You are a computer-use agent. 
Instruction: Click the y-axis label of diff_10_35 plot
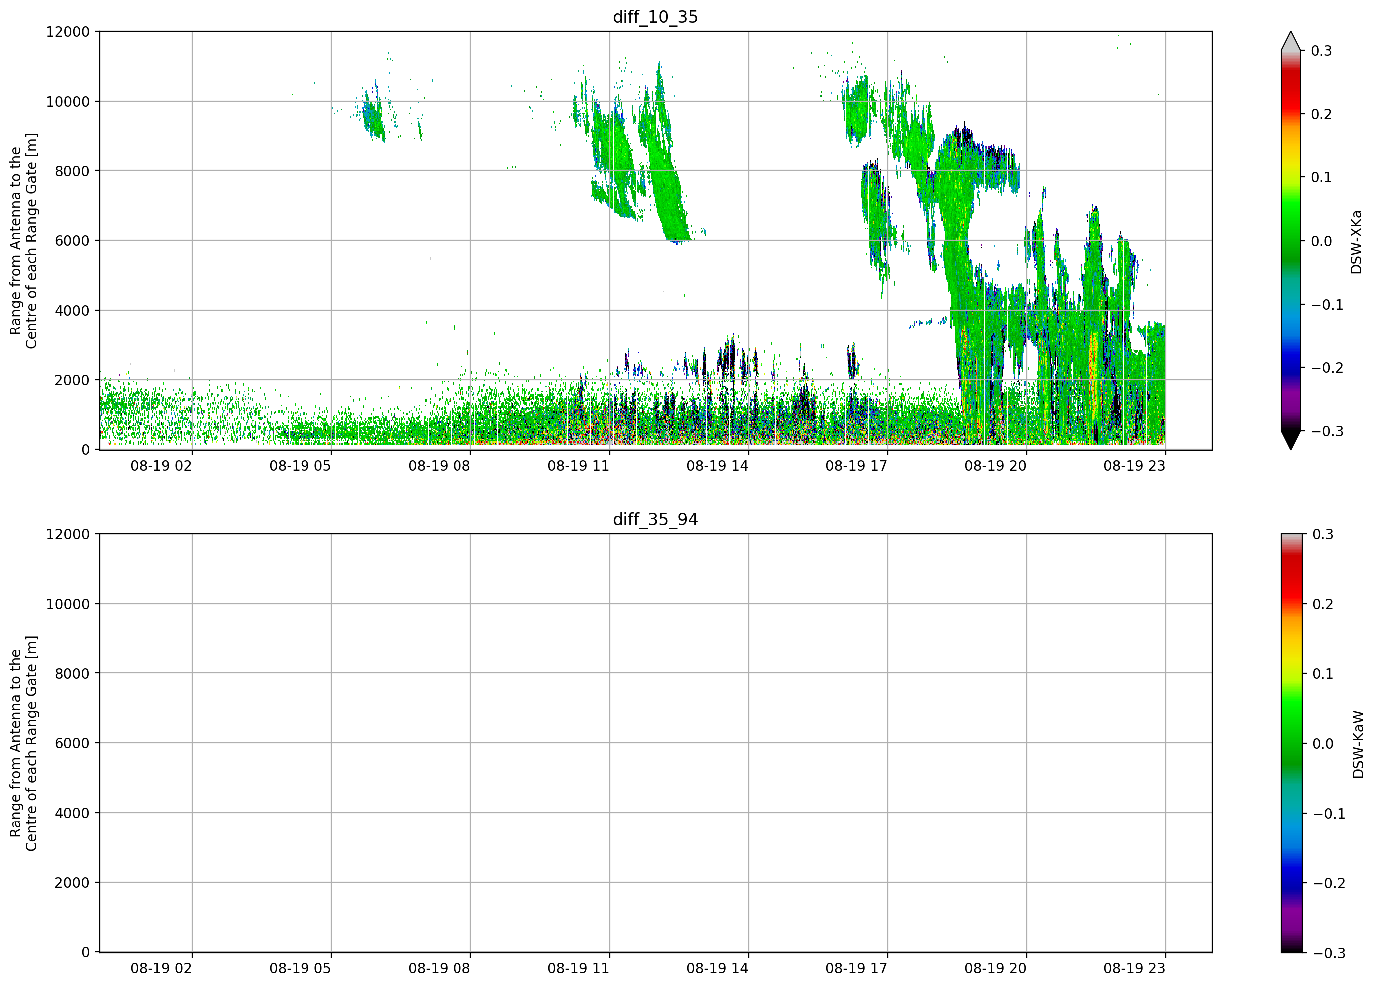tap(23, 241)
